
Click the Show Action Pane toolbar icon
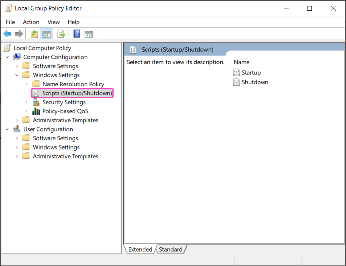[x=88, y=34]
